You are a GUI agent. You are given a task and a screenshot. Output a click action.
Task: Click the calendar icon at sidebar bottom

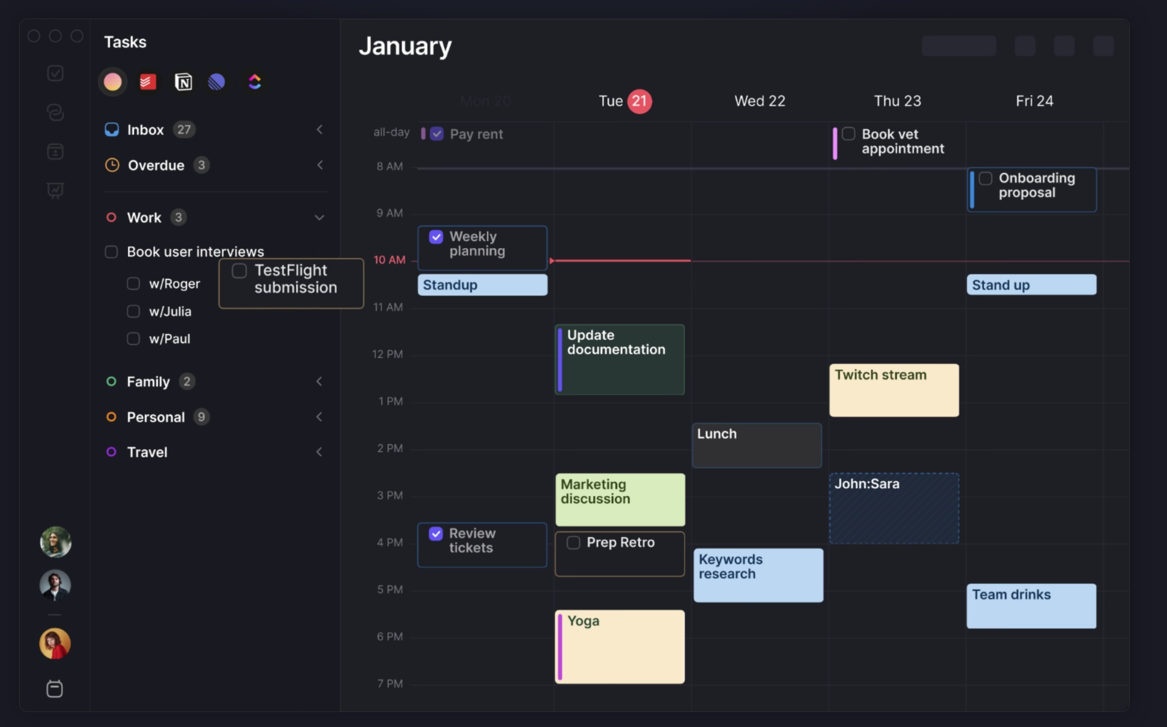(x=54, y=689)
